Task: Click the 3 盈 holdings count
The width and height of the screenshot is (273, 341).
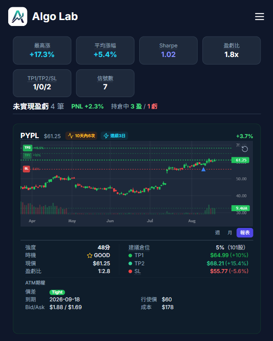Action: point(136,106)
